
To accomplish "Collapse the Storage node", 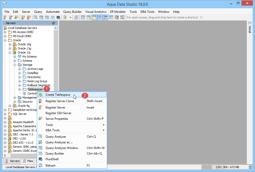I will click(15, 65).
